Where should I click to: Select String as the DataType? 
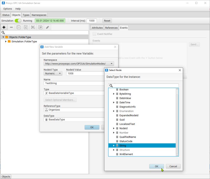(x=123, y=145)
